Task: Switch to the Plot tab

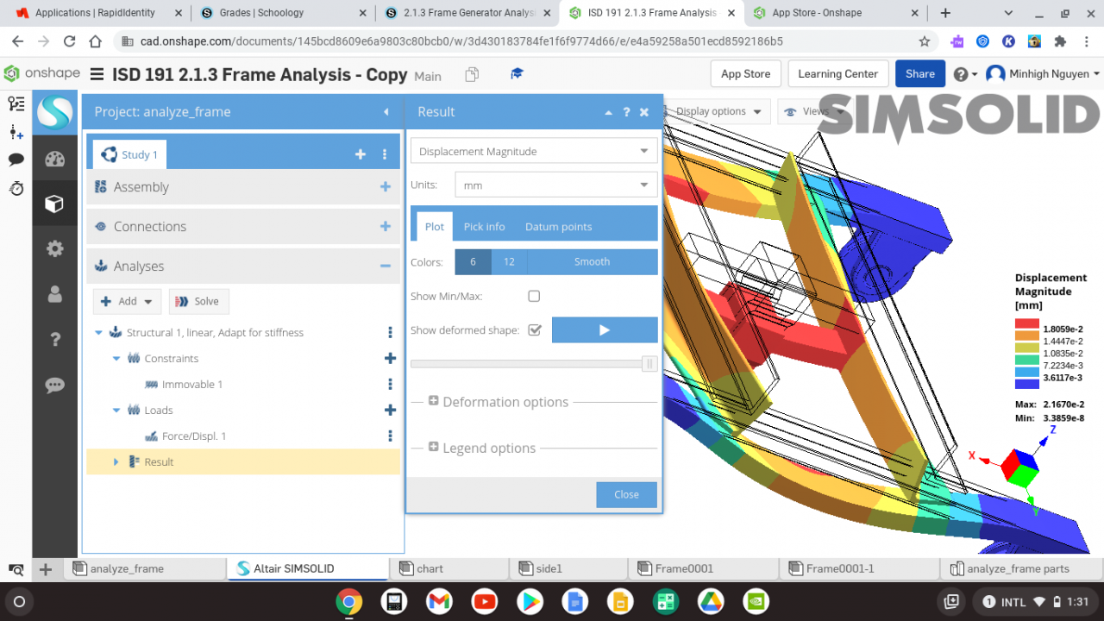Action: click(x=435, y=226)
